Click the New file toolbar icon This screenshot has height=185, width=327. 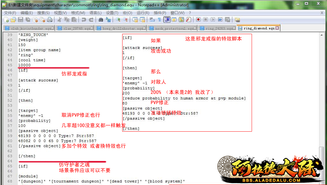click(6, 20)
